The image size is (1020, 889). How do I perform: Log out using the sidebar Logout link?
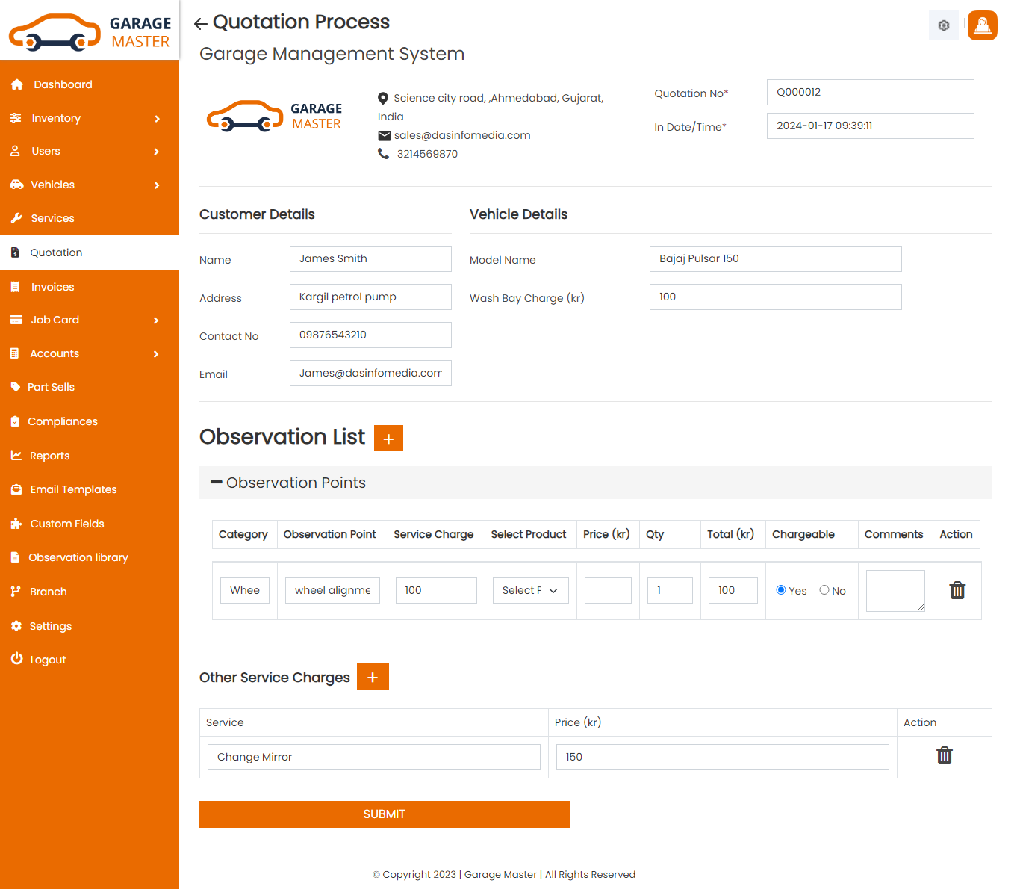click(x=48, y=660)
